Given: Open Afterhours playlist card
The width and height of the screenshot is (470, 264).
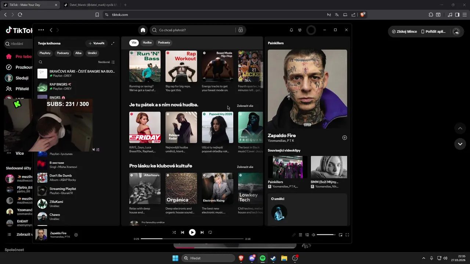Looking at the screenshot, I should (145, 194).
